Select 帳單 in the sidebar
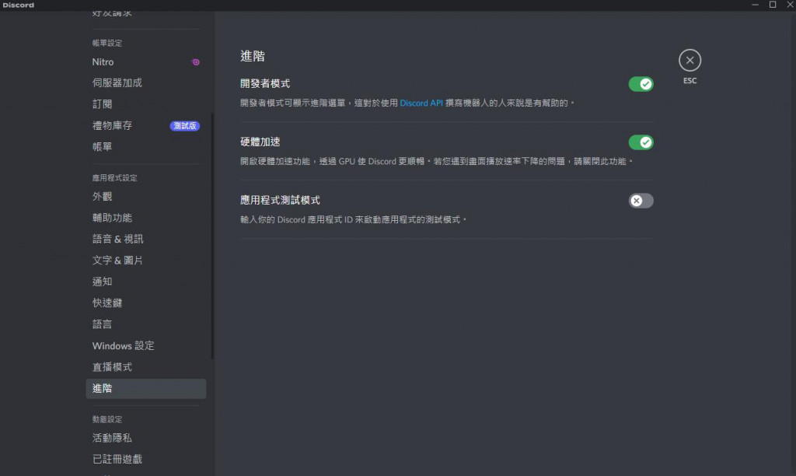 [145, 147]
